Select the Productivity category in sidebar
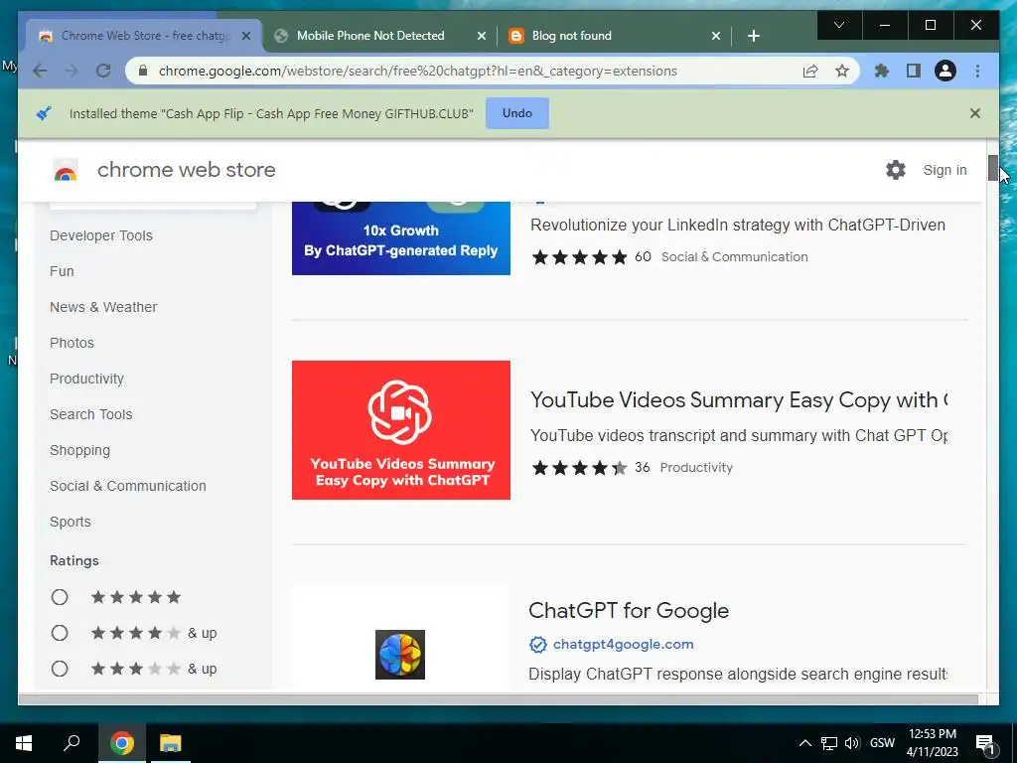Viewport: 1017px width, 763px height. (x=87, y=379)
